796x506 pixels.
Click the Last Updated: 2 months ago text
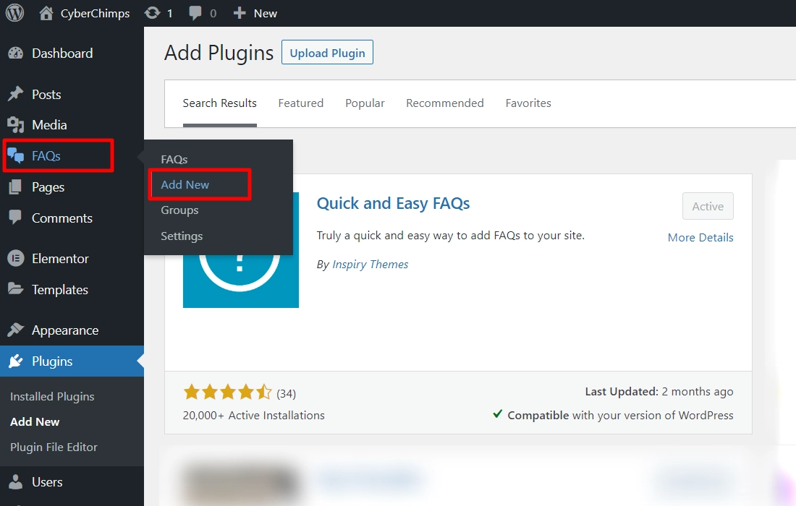point(659,391)
